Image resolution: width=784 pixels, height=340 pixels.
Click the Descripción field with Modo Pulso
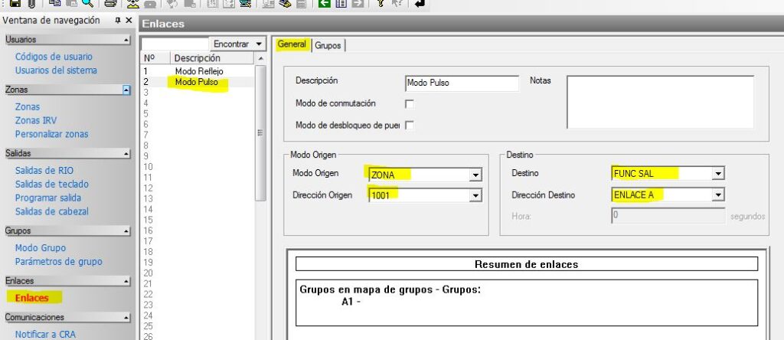(462, 83)
